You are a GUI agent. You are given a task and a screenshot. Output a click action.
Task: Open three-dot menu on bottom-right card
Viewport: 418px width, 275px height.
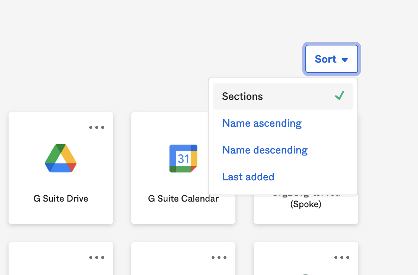341,257
